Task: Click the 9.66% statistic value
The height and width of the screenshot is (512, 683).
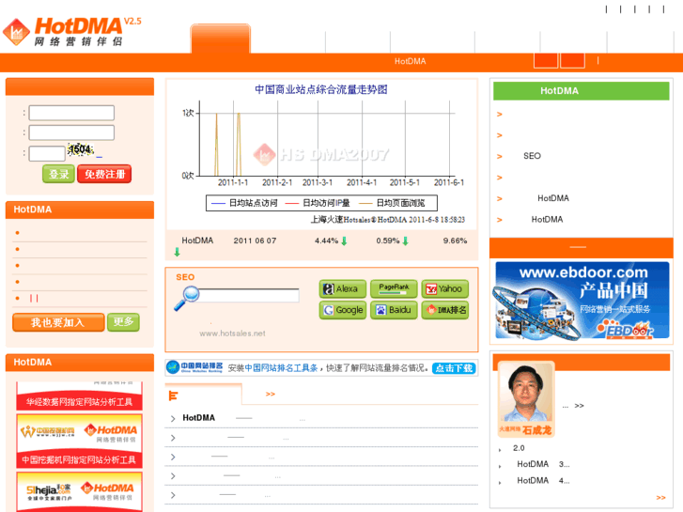Action: tap(455, 240)
